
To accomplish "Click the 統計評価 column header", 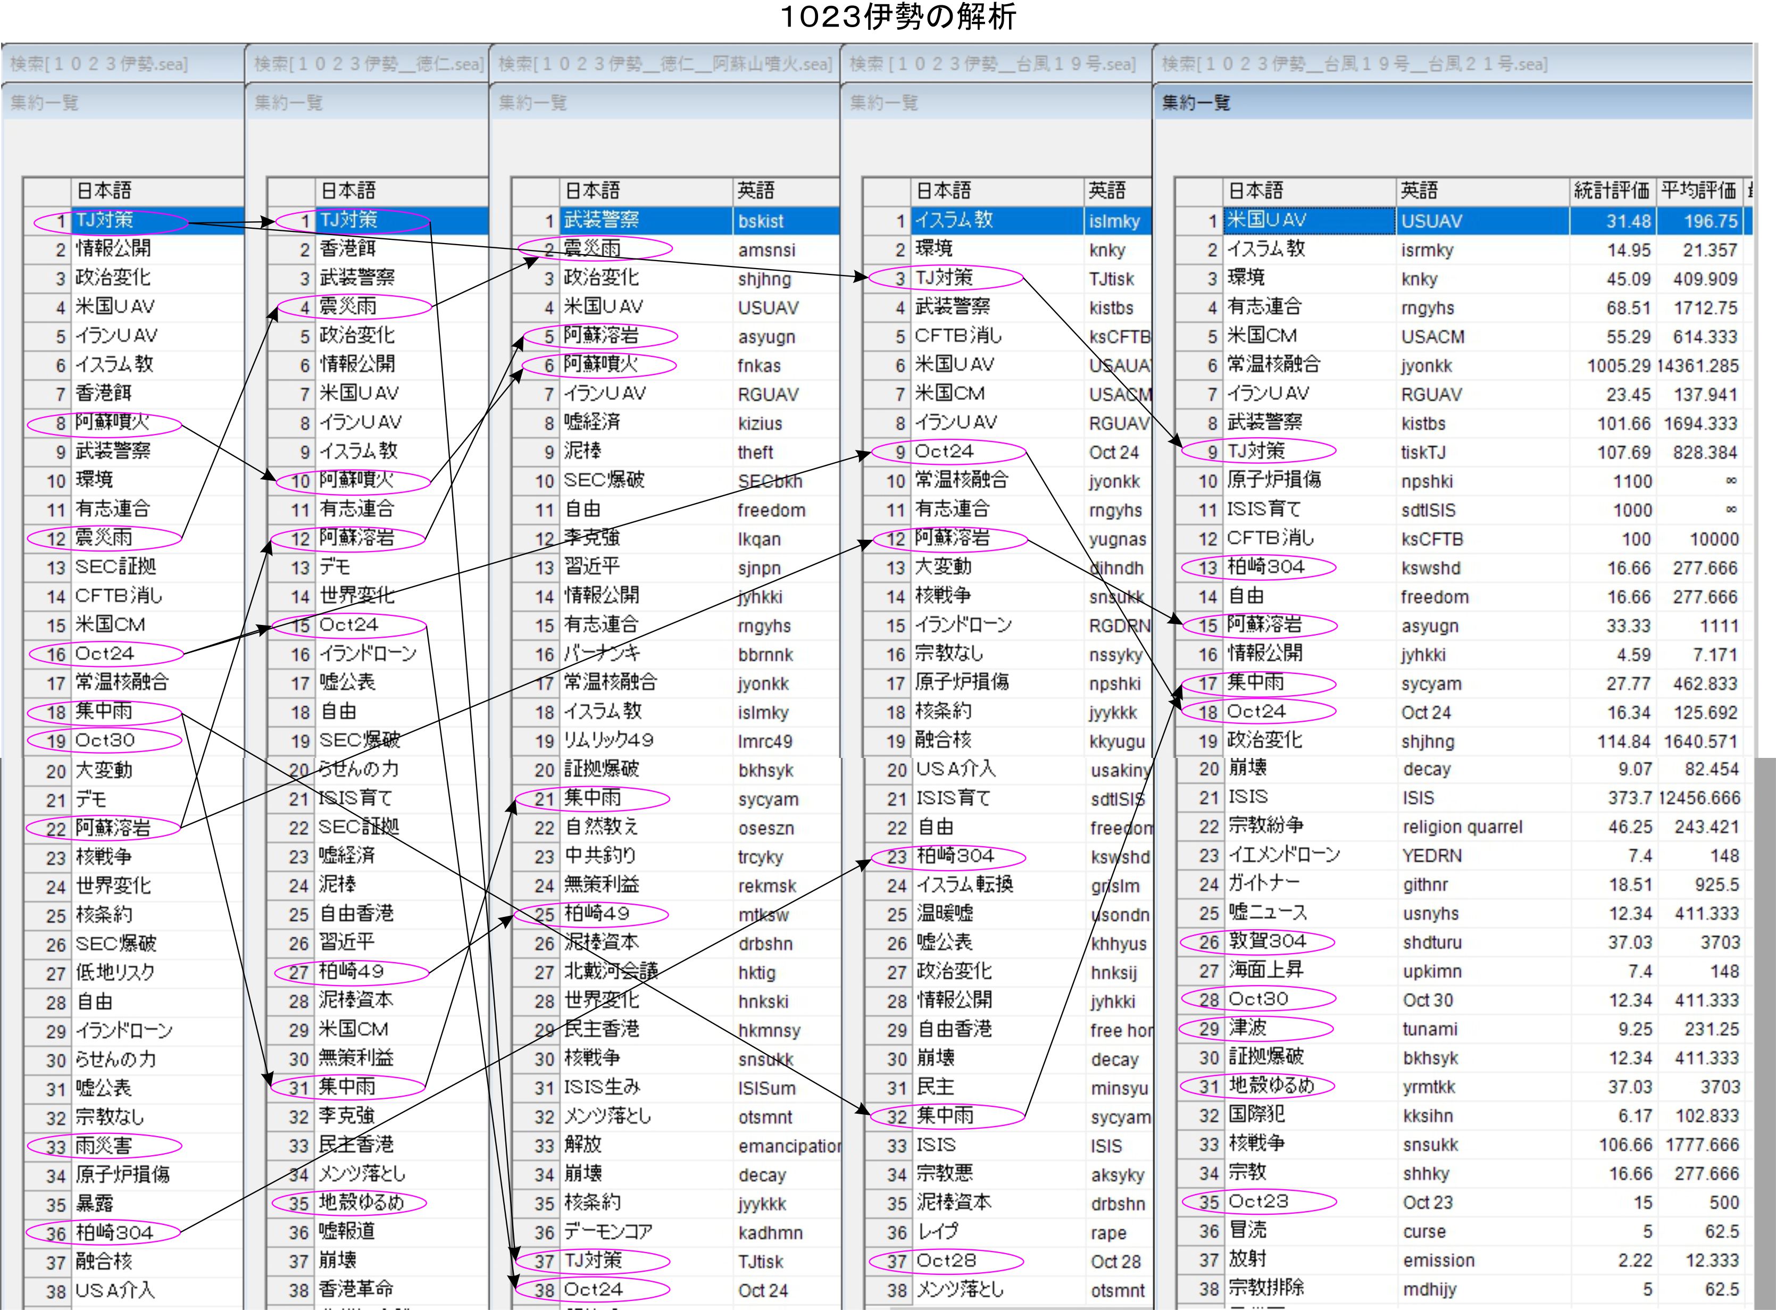I will 1611,190.
